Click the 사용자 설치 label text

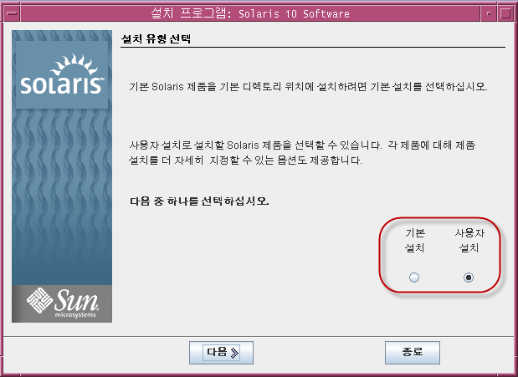point(469,240)
